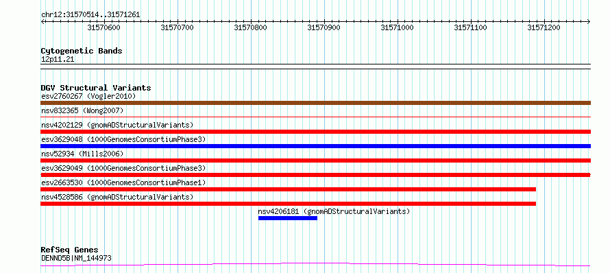Select the red nsv4528586 gnomAD bar
Image resolution: width=610 pixels, height=273 pixels.
click(x=289, y=204)
